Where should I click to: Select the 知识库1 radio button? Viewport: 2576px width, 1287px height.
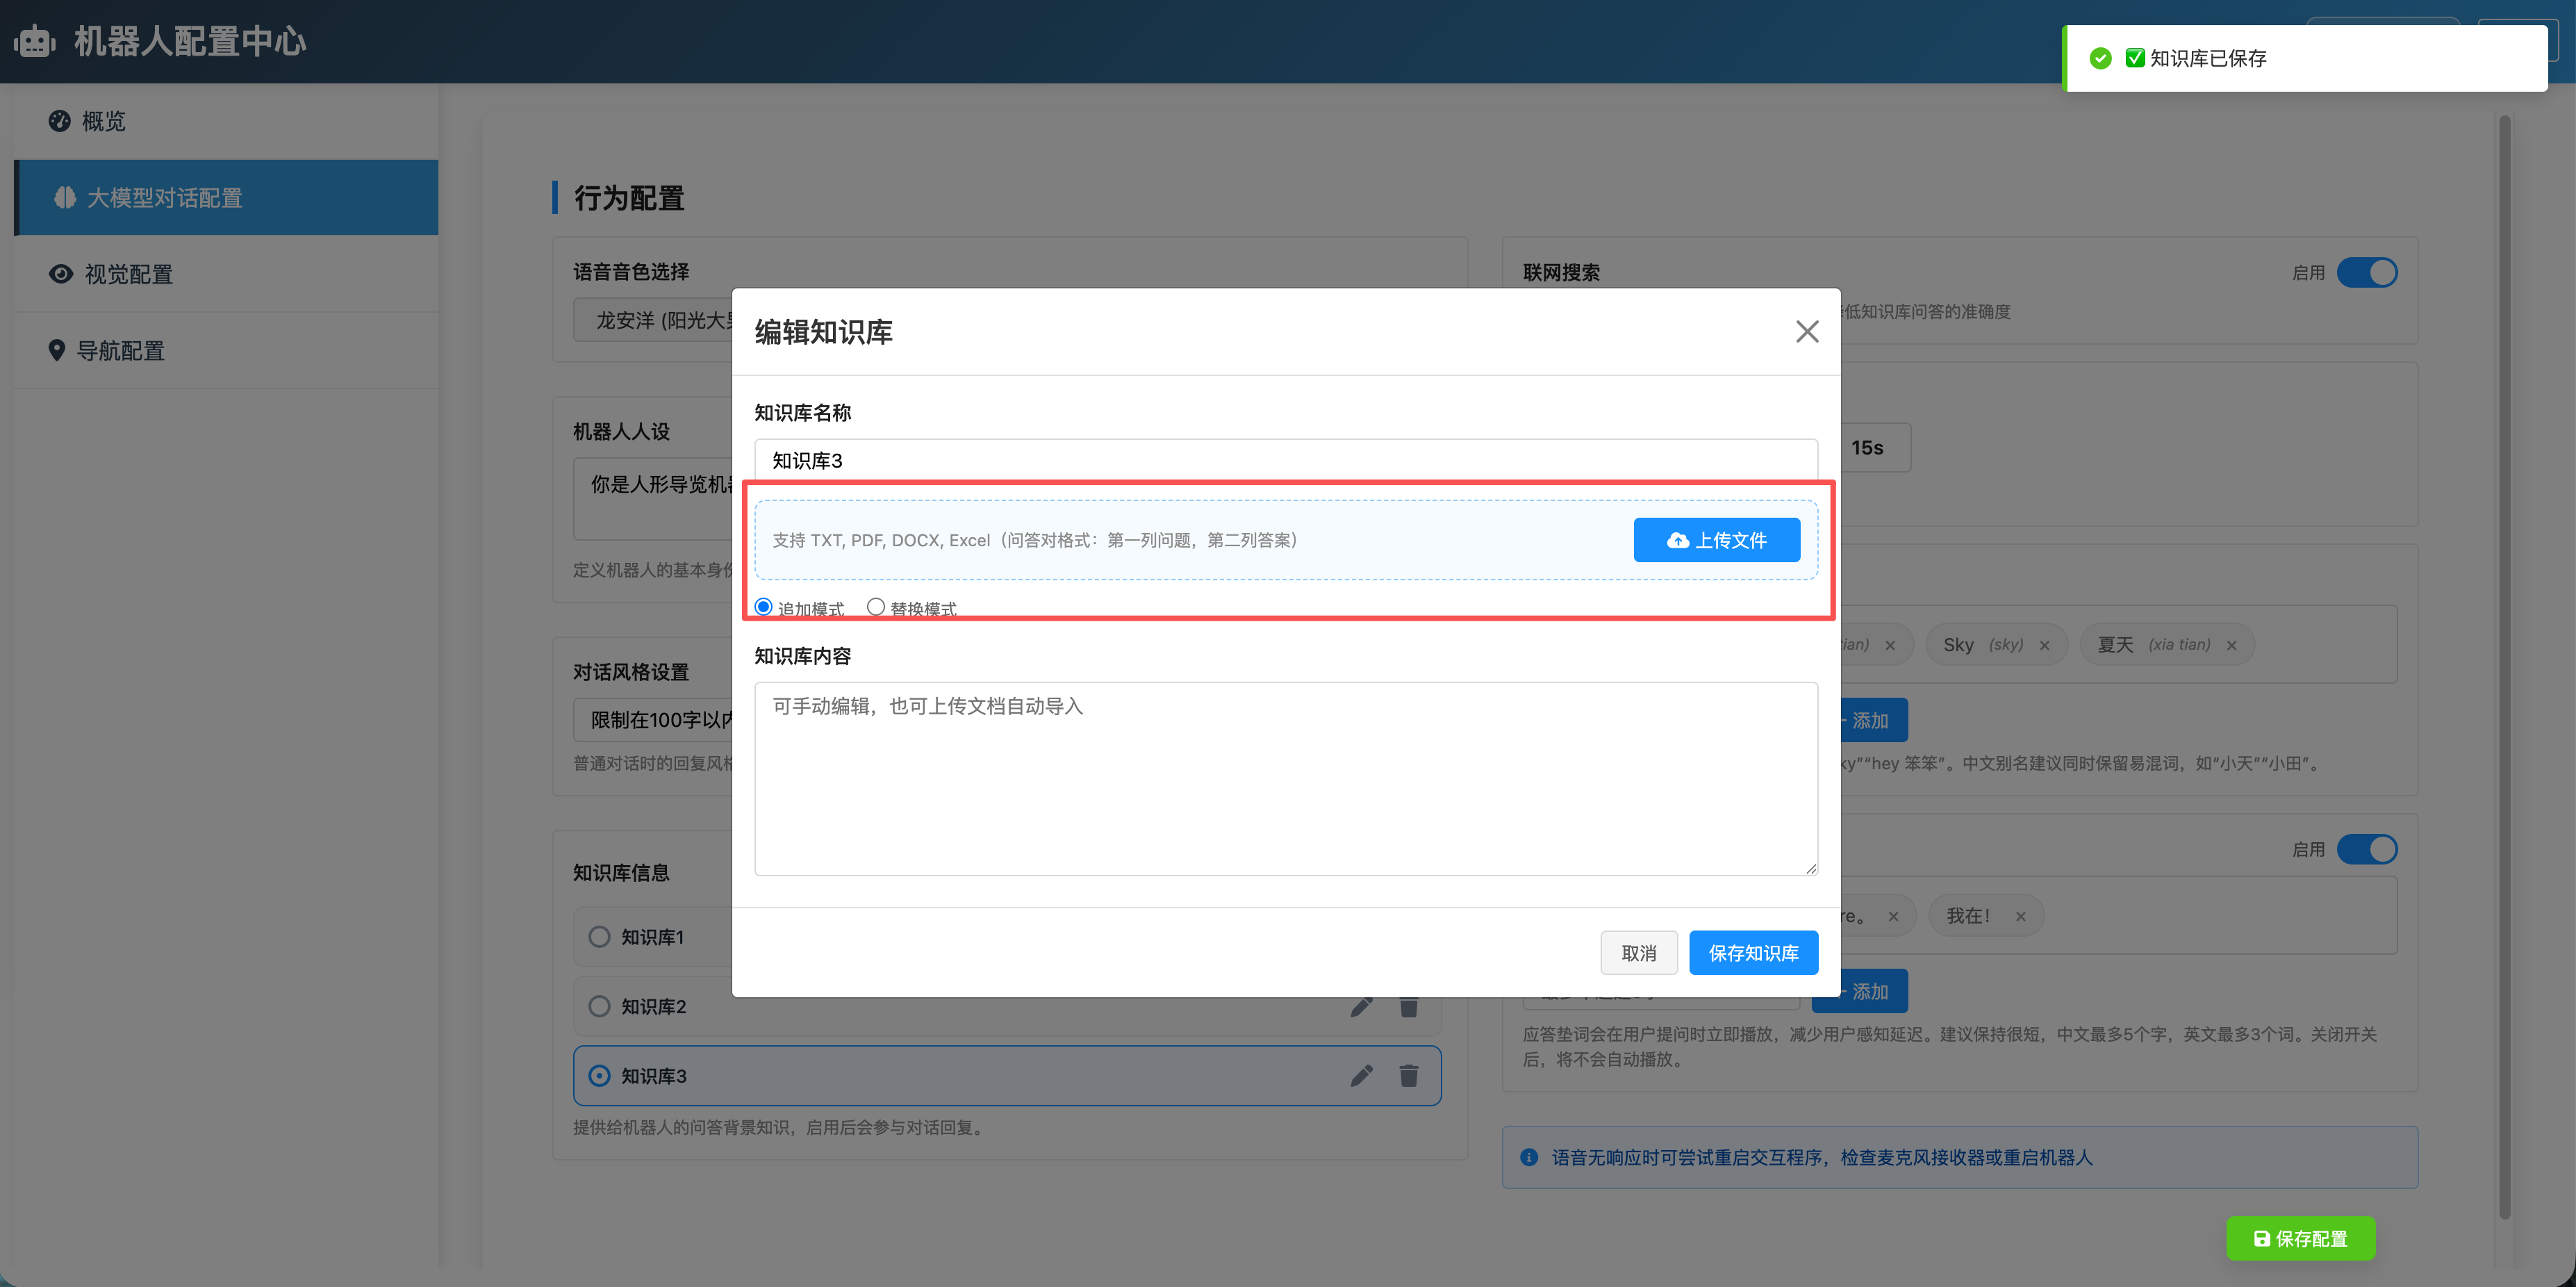click(x=599, y=937)
